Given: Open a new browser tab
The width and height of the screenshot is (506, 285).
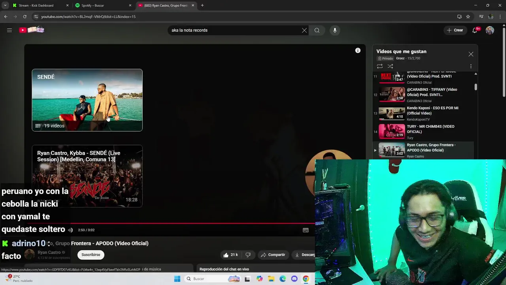Looking at the screenshot, I should (202, 5).
